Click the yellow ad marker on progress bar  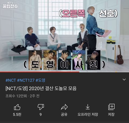[x=116, y=72]
